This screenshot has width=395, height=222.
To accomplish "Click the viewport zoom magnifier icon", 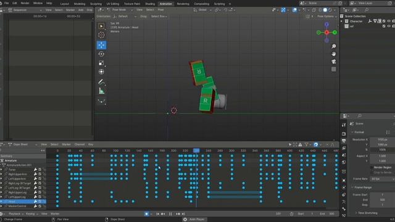I will [x=333, y=46].
